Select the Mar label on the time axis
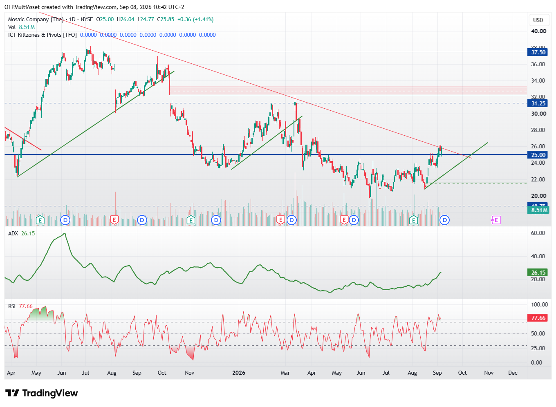 285,373
